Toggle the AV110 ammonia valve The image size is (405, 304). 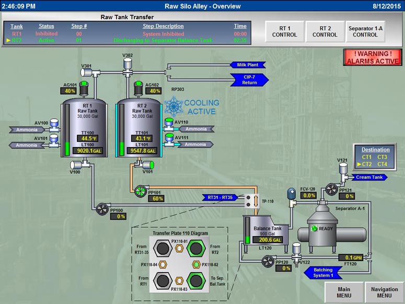click(x=169, y=123)
